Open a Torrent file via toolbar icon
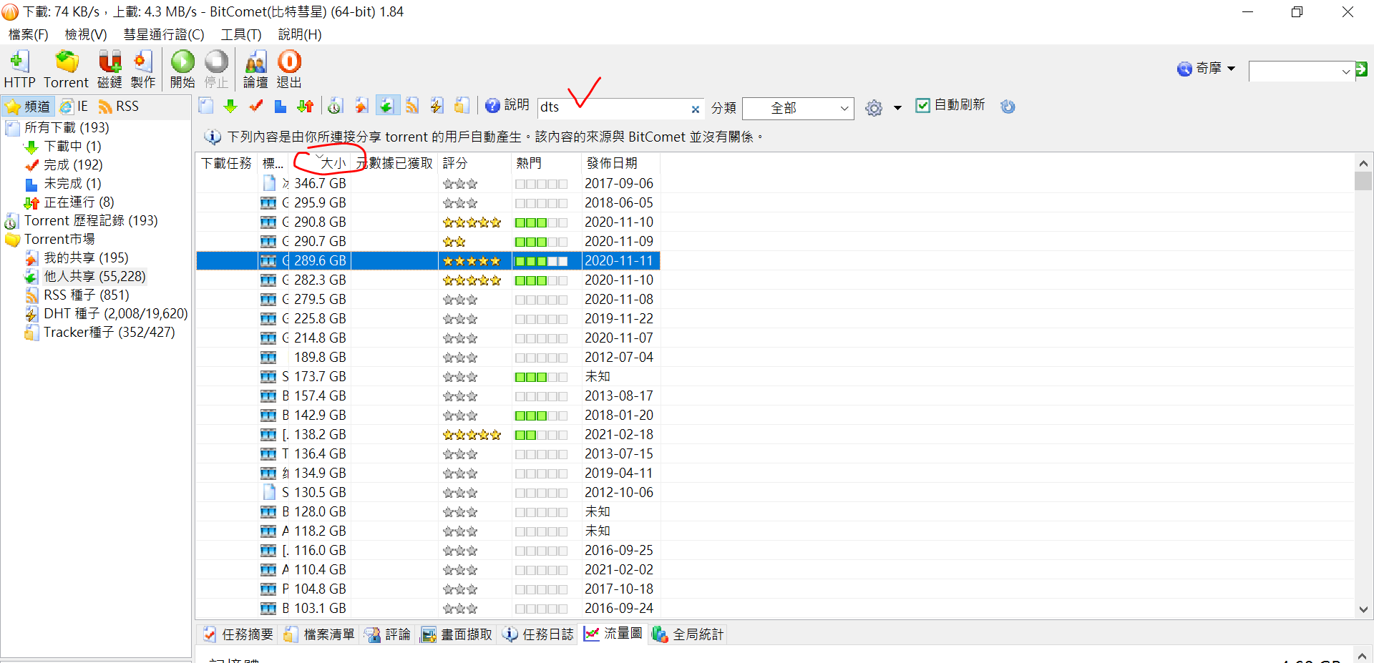This screenshot has height=663, width=1374. [66, 69]
